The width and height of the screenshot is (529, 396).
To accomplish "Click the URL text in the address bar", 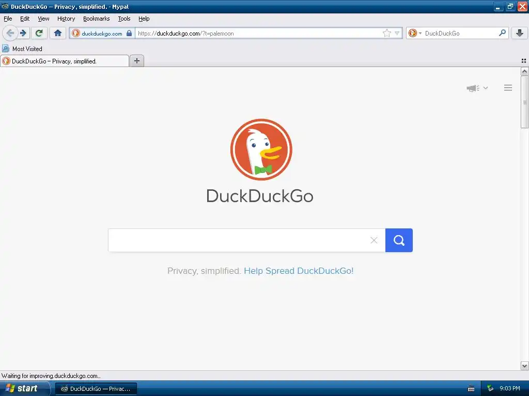I will pyautogui.click(x=185, y=34).
